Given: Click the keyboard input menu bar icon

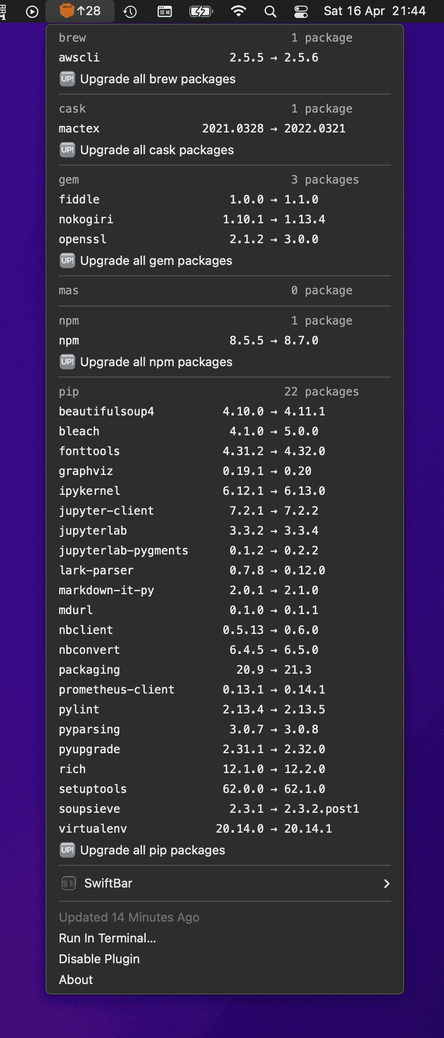Looking at the screenshot, I should [165, 11].
